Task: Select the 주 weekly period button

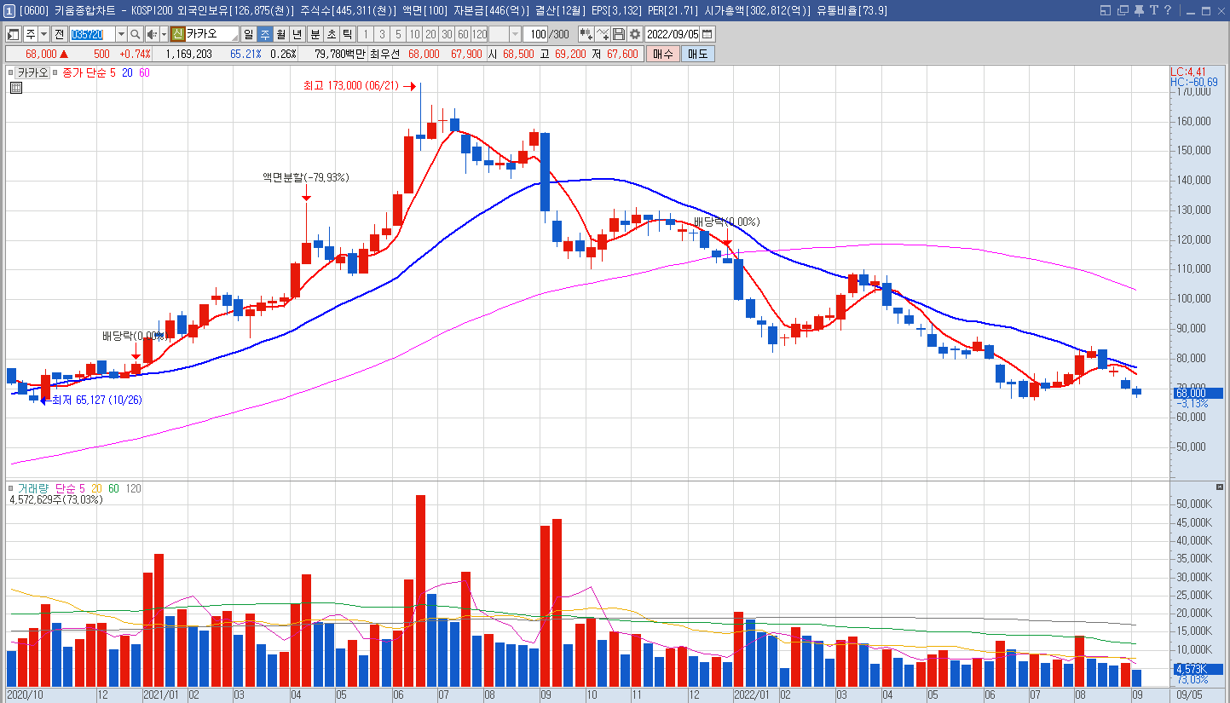Action: tap(265, 34)
